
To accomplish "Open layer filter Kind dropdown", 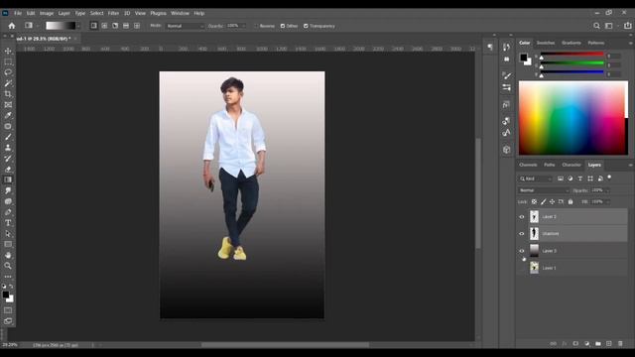I will pos(535,178).
